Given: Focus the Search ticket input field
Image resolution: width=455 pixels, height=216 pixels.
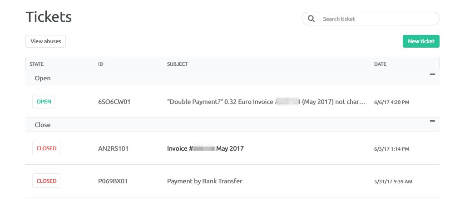Looking at the screenshot, I should click(x=370, y=19).
